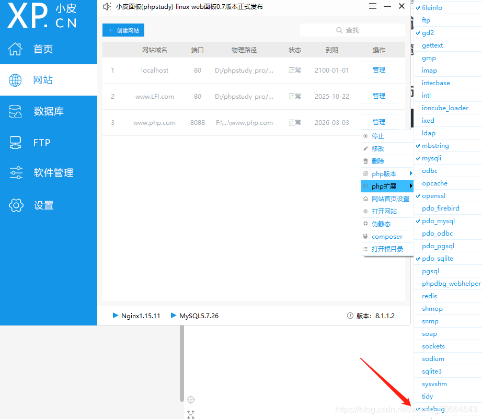
Task: Click the MySQL5.7.26 play status icon
Action: (x=174, y=315)
